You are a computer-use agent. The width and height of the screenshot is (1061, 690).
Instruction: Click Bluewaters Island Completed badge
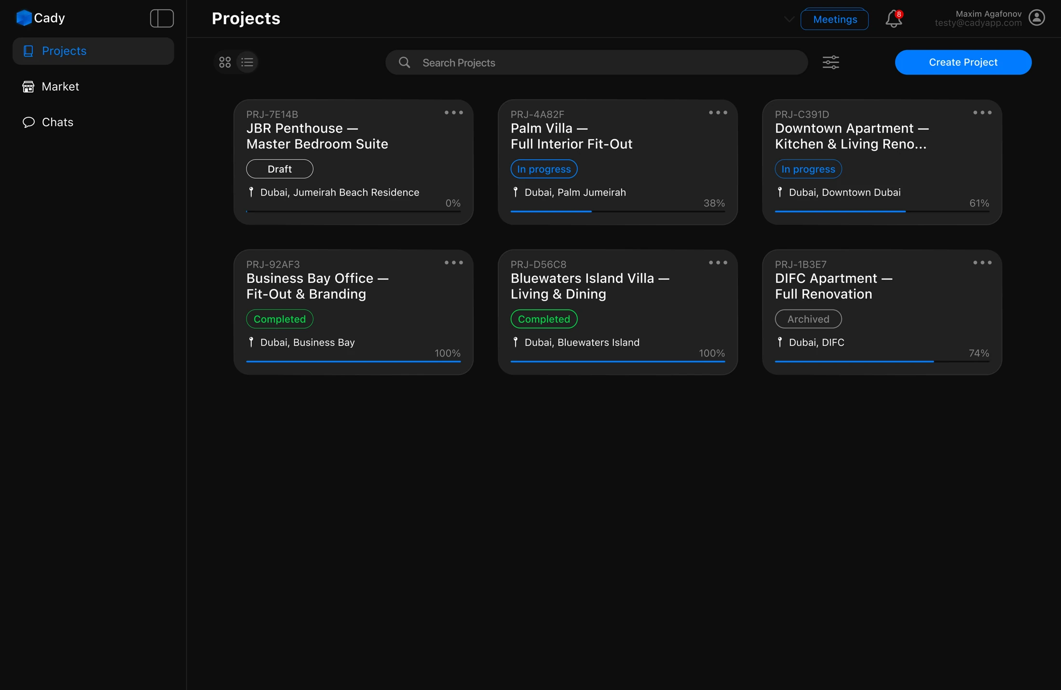[544, 319]
